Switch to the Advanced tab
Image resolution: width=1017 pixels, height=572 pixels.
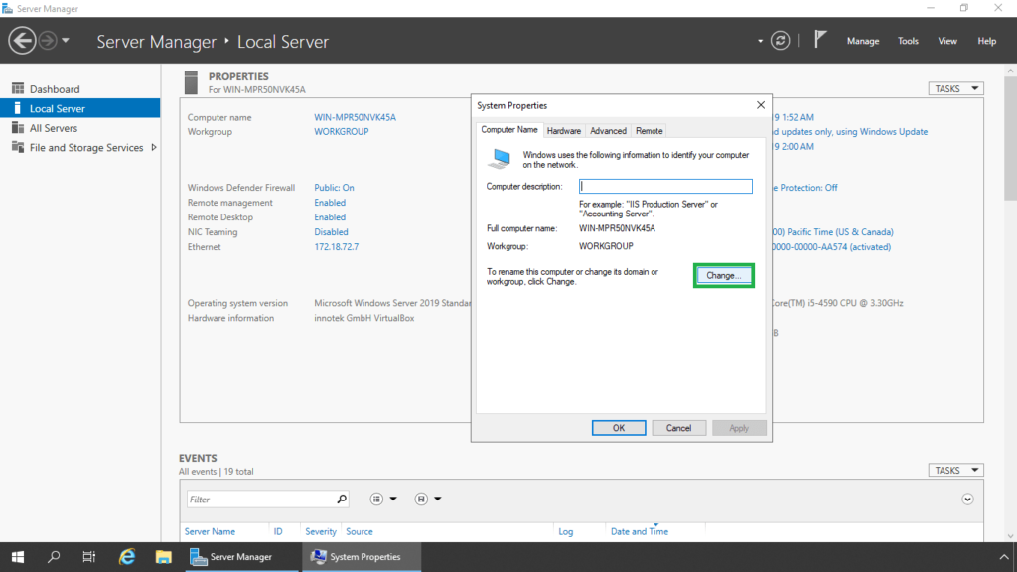[608, 131]
